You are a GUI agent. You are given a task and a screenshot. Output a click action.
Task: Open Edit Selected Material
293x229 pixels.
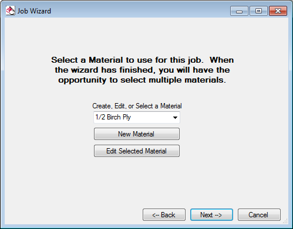tap(137, 151)
